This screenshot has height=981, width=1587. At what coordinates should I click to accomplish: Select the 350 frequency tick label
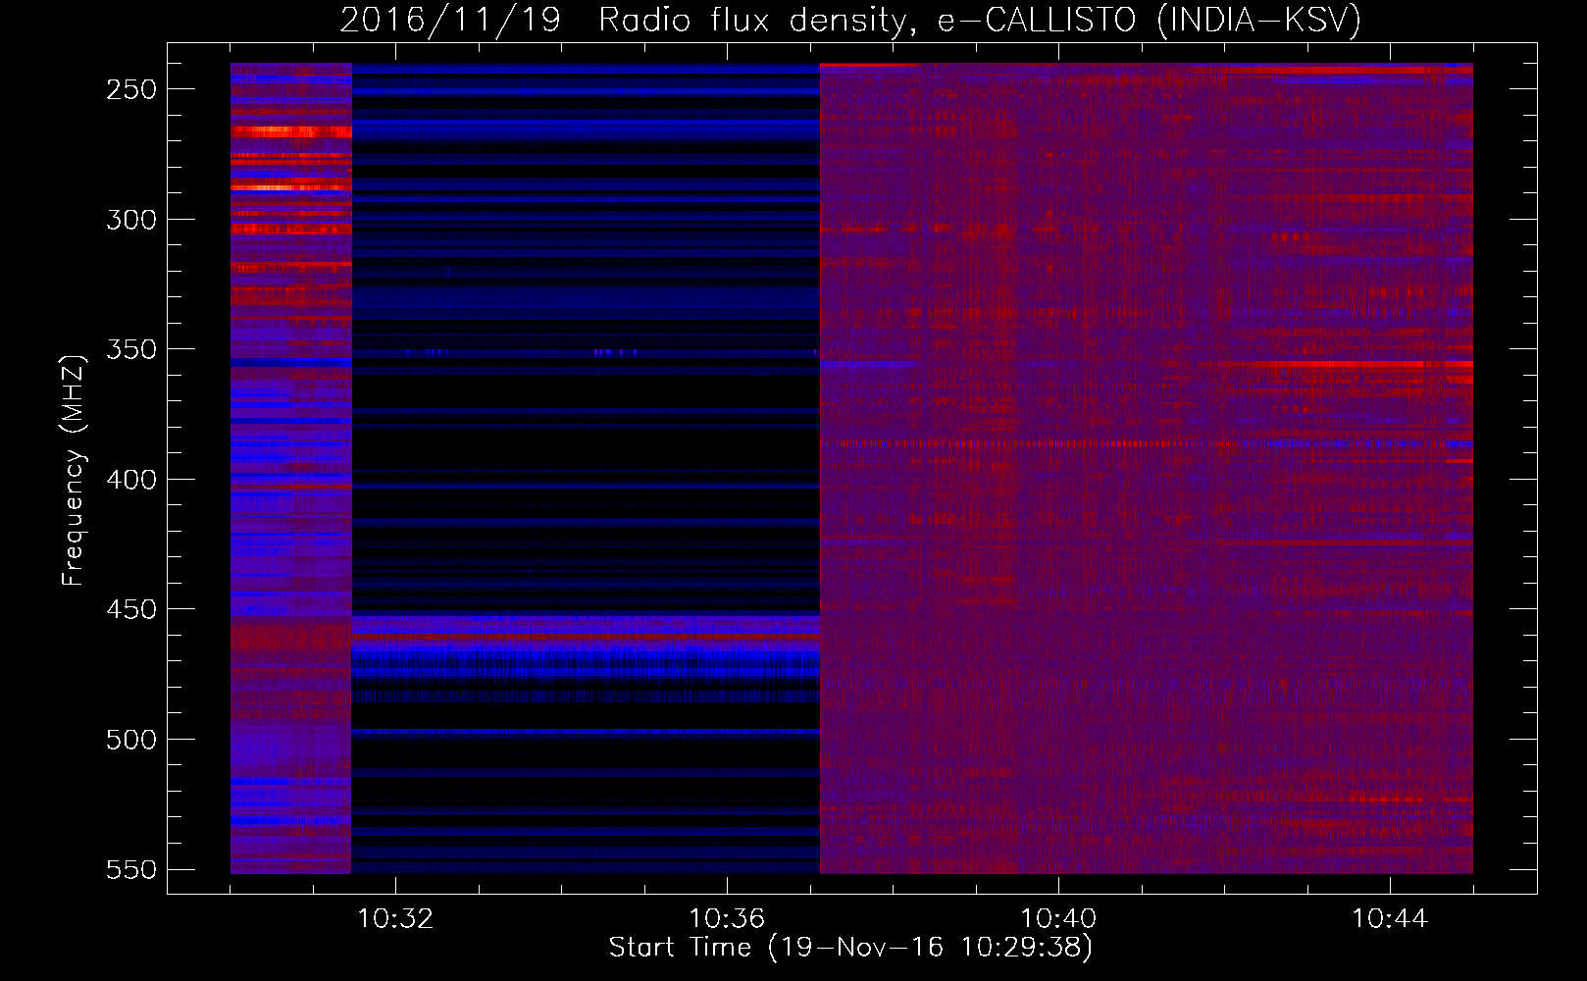click(x=131, y=350)
